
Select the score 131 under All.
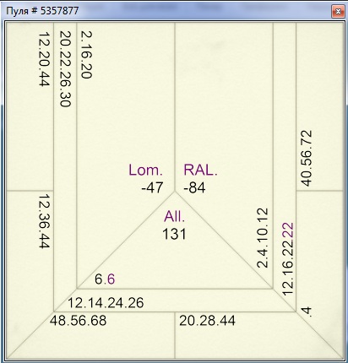pyautogui.click(x=174, y=234)
